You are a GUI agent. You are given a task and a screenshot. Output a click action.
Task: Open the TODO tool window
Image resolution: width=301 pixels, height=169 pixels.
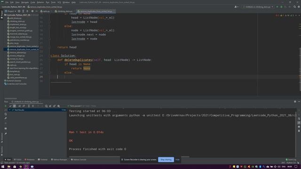(x=18, y=160)
